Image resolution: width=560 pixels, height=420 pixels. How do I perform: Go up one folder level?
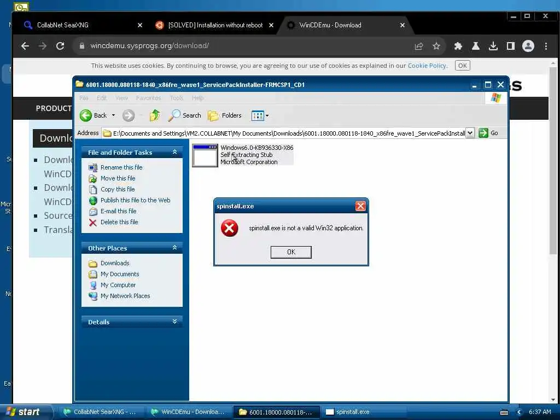coord(155,115)
